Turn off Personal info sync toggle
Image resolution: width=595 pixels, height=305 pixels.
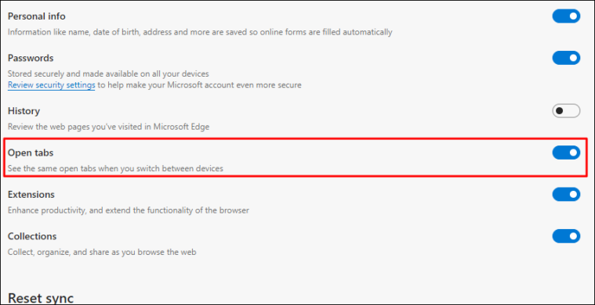click(x=566, y=16)
